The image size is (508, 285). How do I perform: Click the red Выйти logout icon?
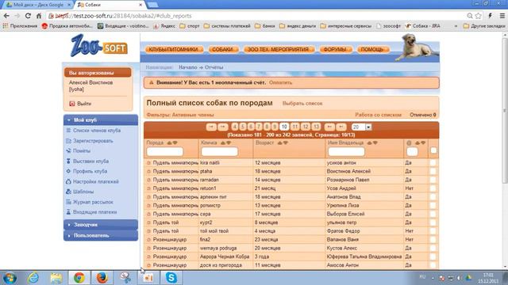click(x=72, y=104)
